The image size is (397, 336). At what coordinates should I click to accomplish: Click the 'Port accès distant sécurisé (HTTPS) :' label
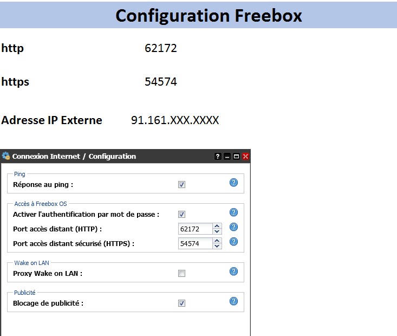pyautogui.click(x=74, y=244)
